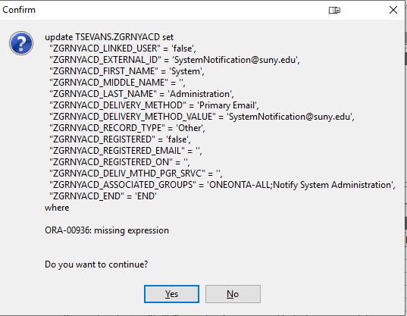The height and width of the screenshot is (316, 407).
Task: Click the ZGRNYACD_DELIVERY_METHOD Primary Email line
Action: [154, 105]
